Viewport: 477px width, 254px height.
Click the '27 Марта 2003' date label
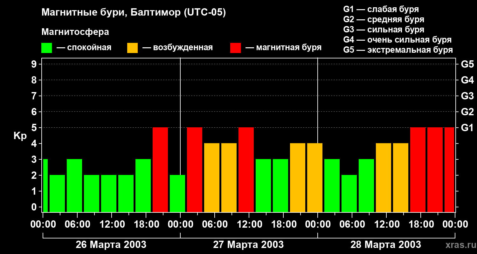(248, 244)
